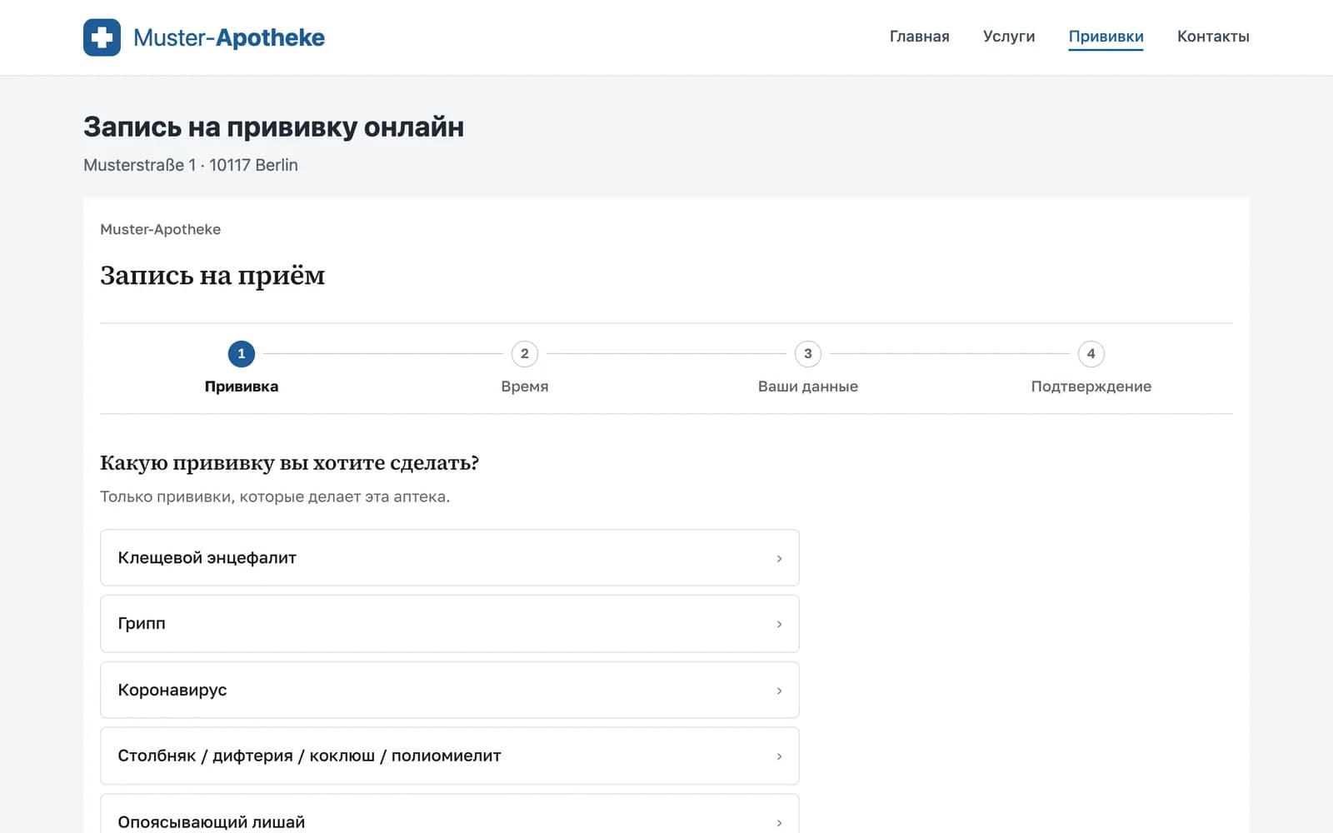Click chevron arrow on Столбняк row
1333x833 pixels.
click(x=779, y=756)
